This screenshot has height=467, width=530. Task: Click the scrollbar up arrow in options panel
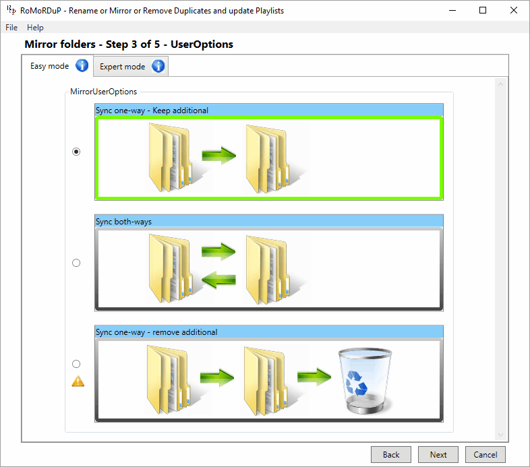tap(500, 84)
